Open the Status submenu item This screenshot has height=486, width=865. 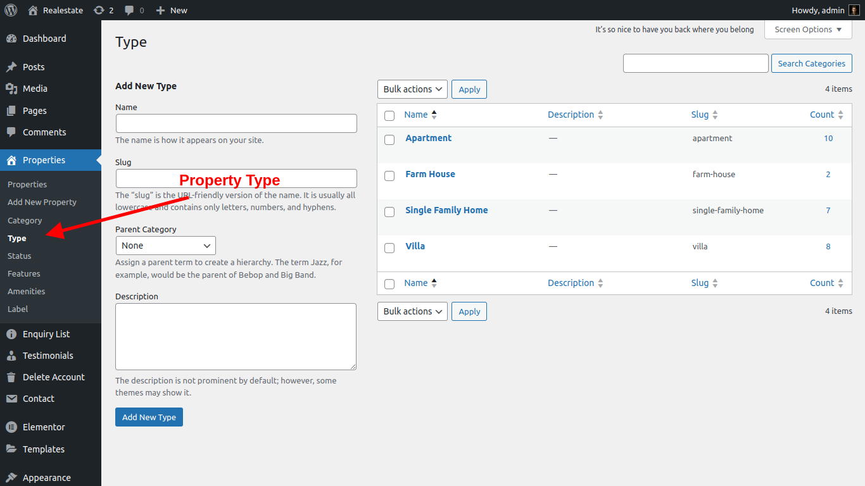20,256
